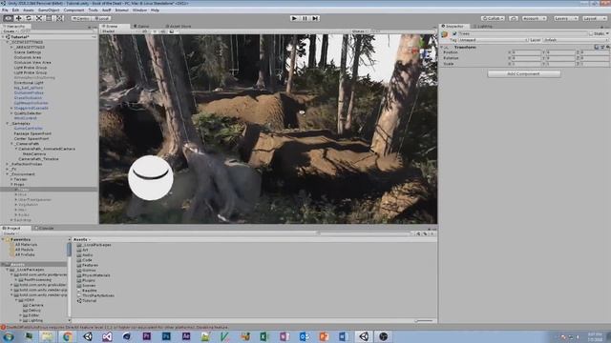Screen dimensions: 611x343
Task: Open the GameObject menu
Action: (49, 10)
